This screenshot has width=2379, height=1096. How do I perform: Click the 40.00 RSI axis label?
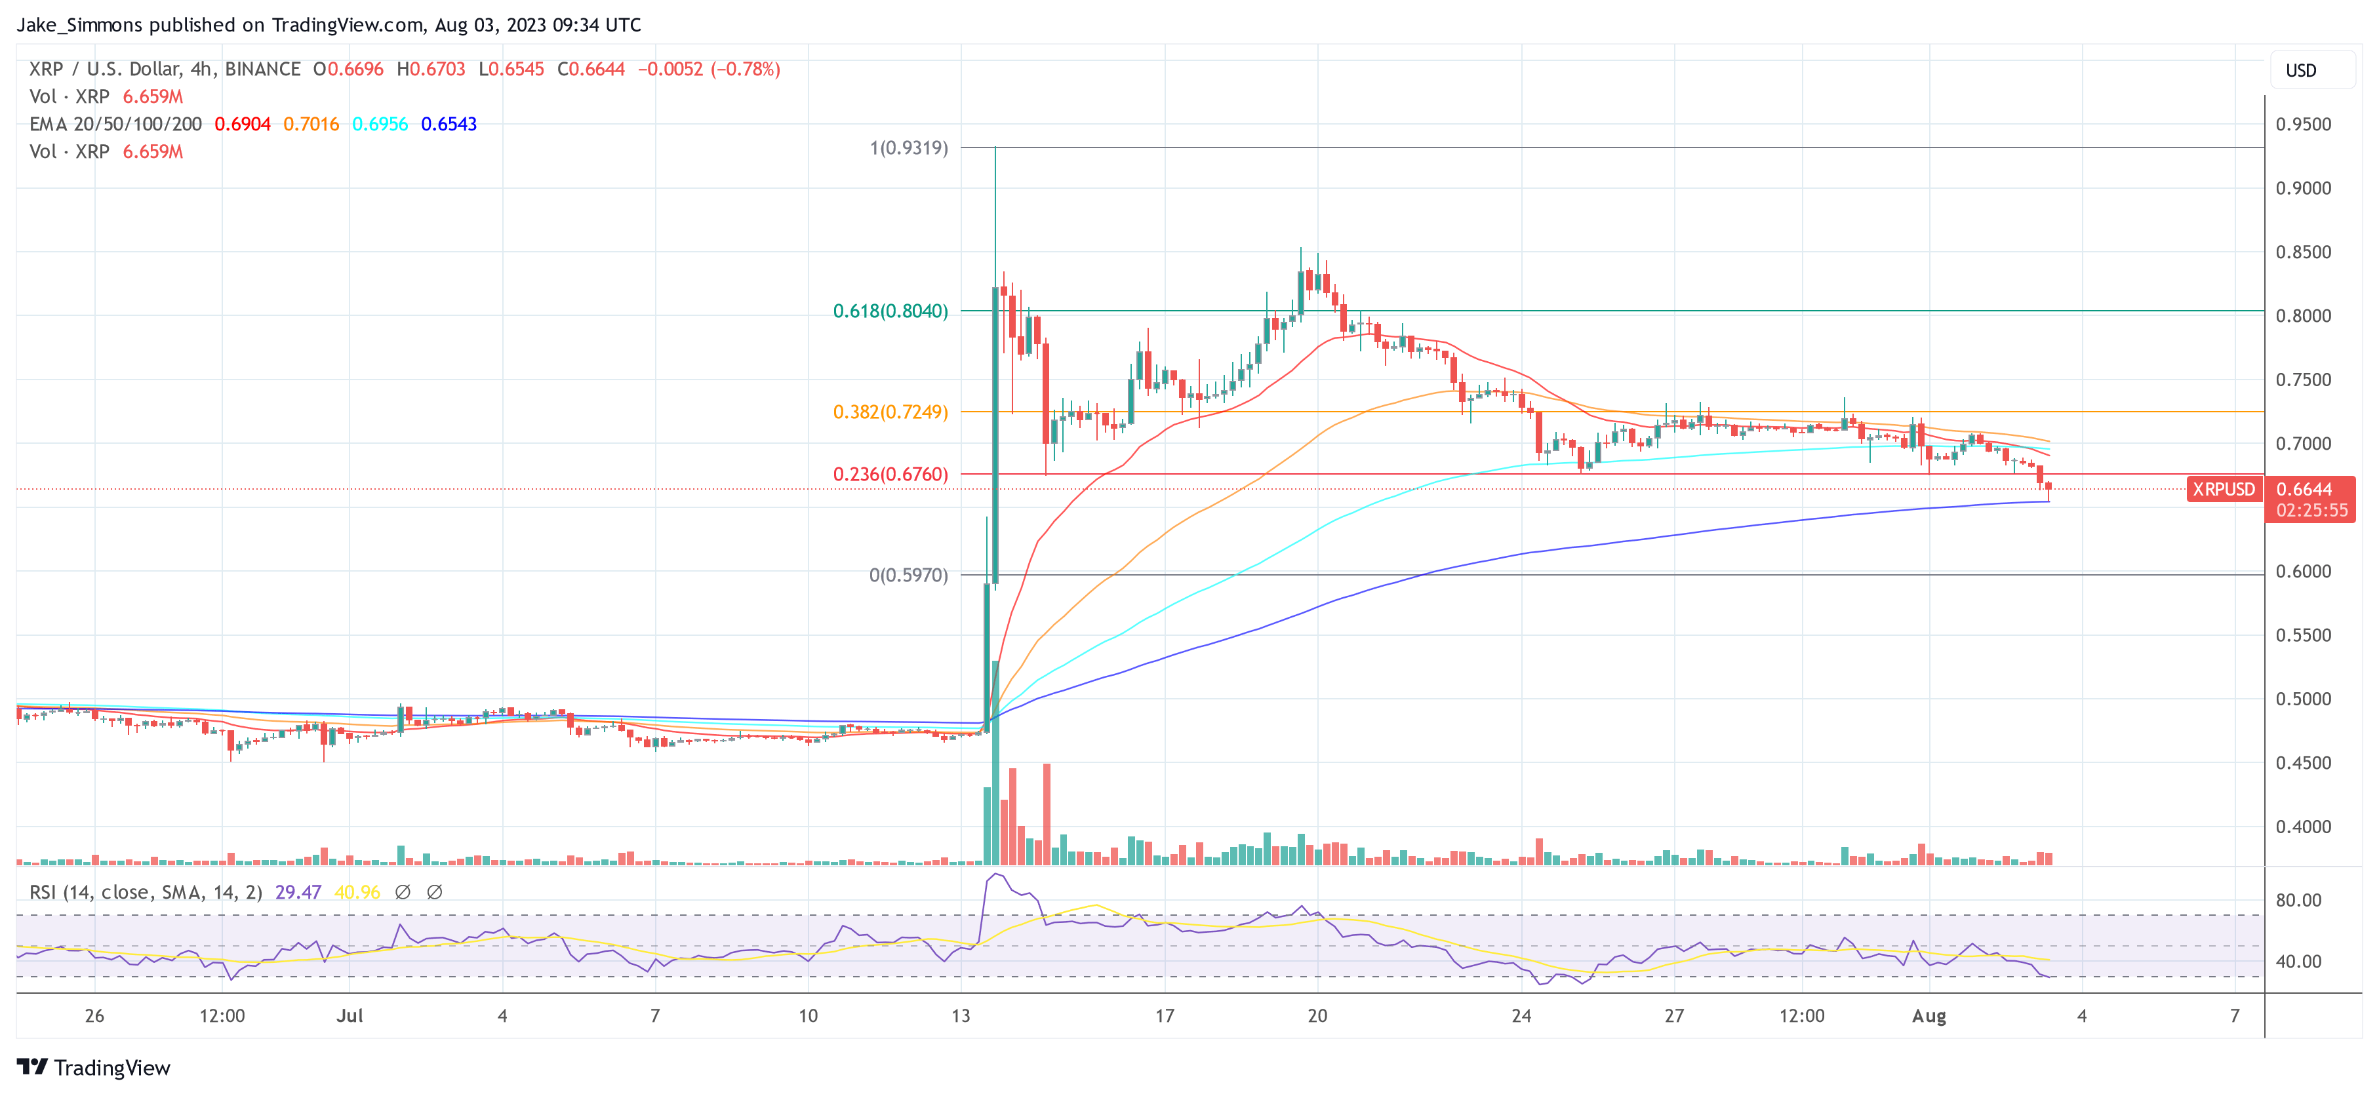2298,962
